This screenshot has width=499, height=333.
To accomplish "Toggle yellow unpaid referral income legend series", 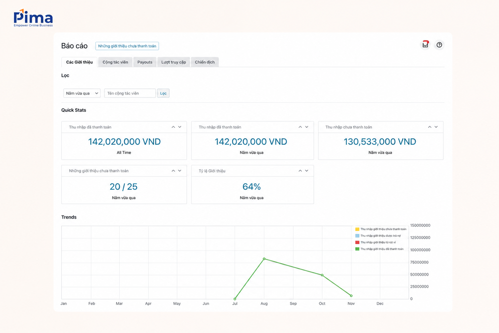I will click(x=381, y=229).
